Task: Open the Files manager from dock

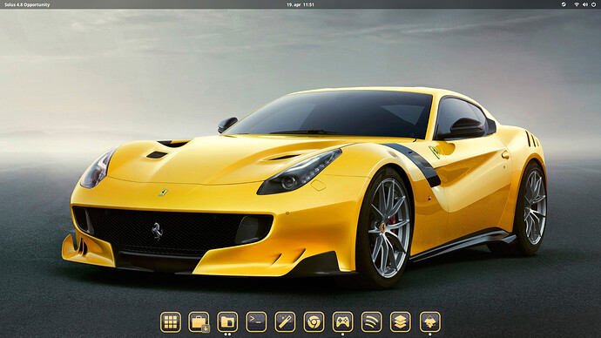Action: (227, 321)
